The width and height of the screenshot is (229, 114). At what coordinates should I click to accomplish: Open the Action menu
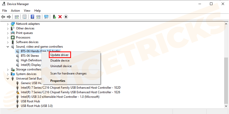coord(15,11)
